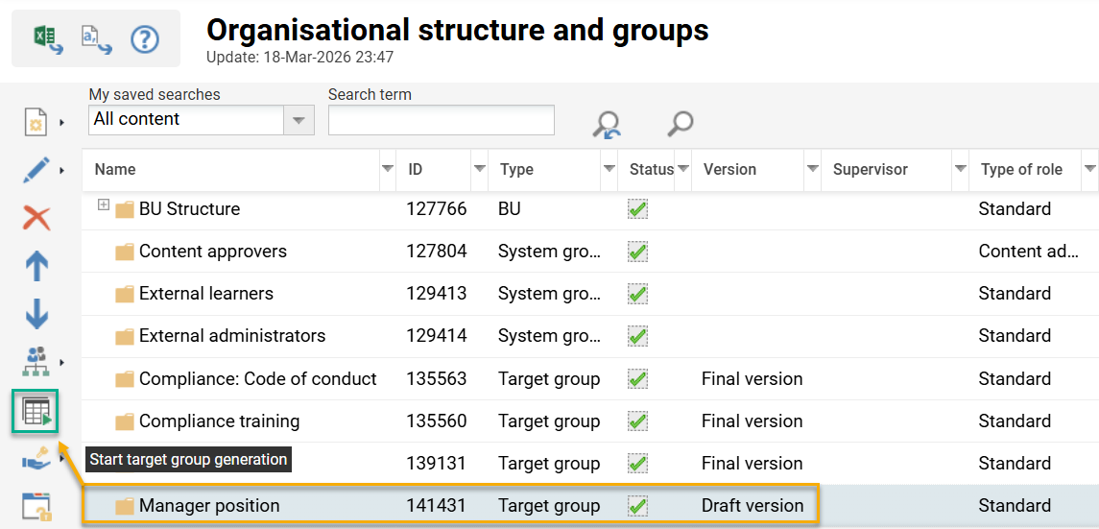Sort by the Name column header
This screenshot has width=1099, height=529.
[115, 170]
